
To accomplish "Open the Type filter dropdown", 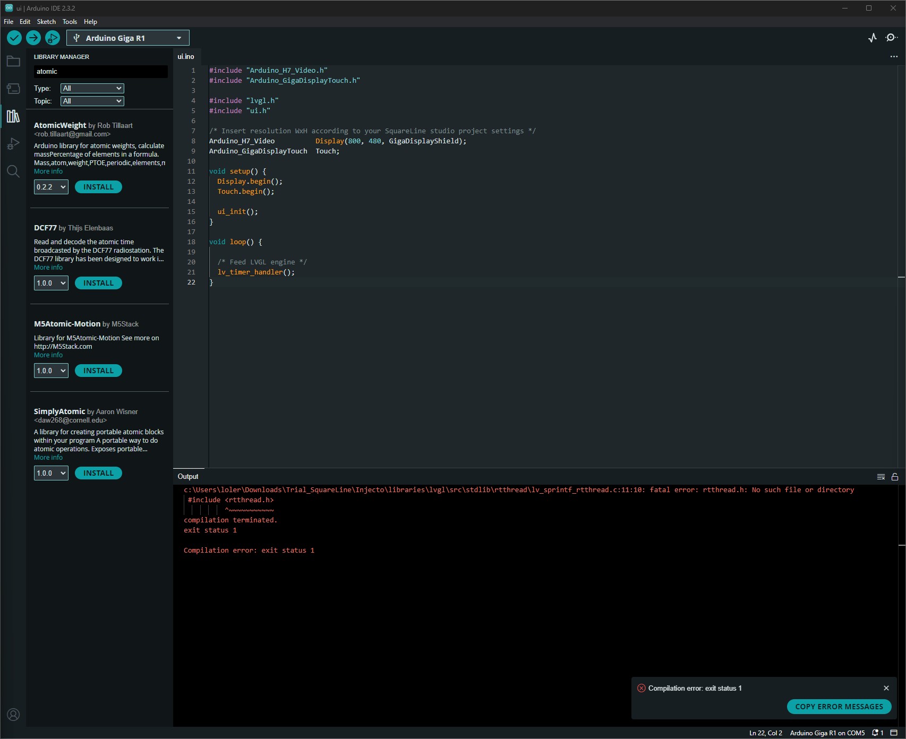I will click(92, 88).
